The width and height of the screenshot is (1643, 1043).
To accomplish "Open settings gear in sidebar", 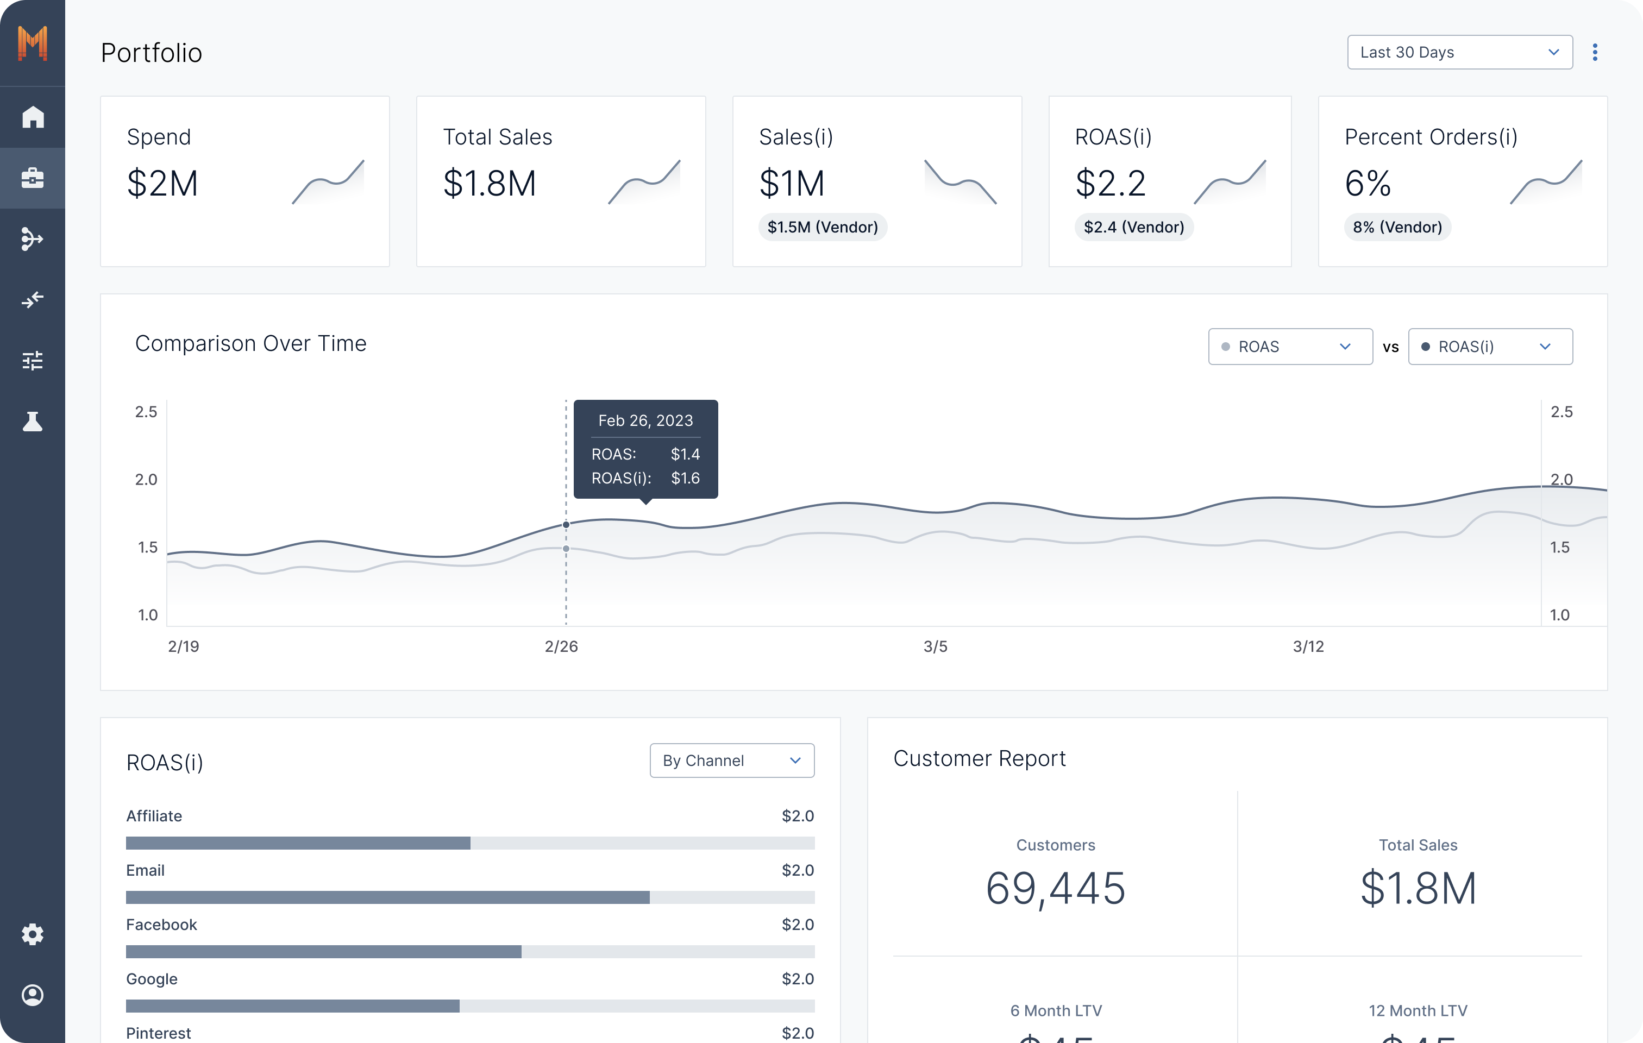I will tap(32, 934).
